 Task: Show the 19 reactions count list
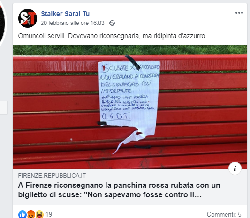(x=49, y=214)
